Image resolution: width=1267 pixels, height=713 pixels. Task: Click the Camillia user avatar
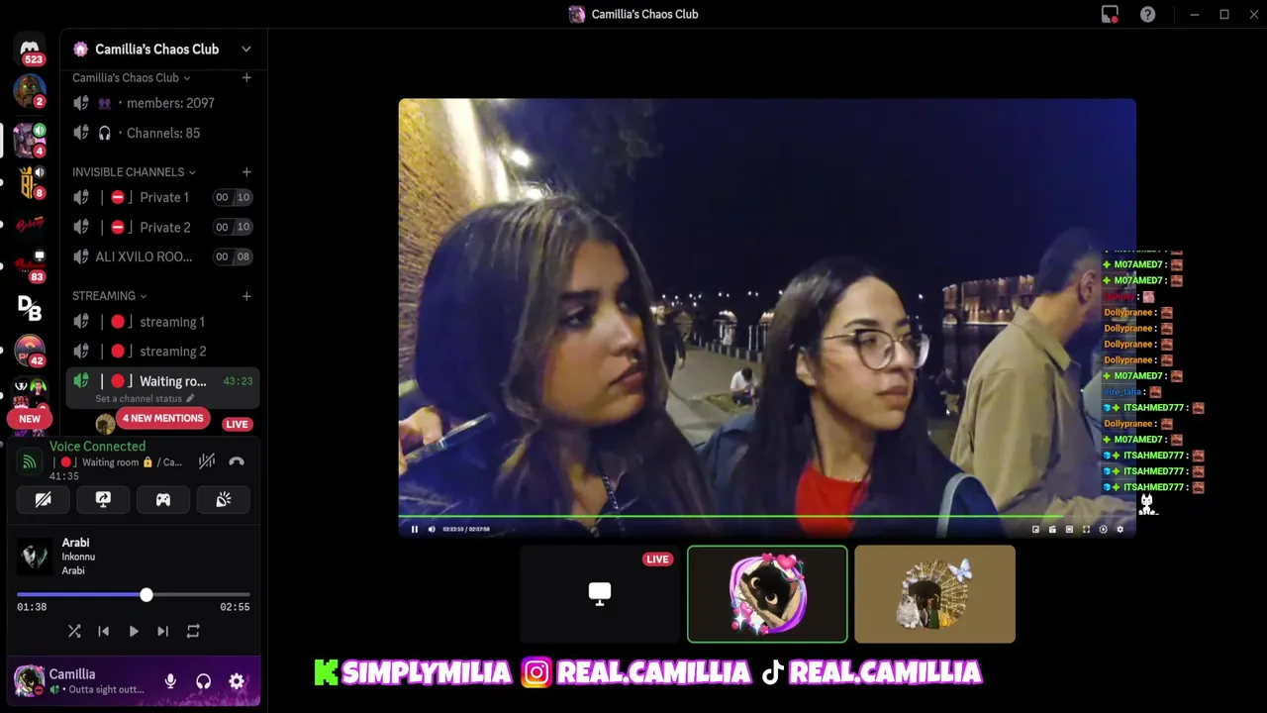[29, 680]
